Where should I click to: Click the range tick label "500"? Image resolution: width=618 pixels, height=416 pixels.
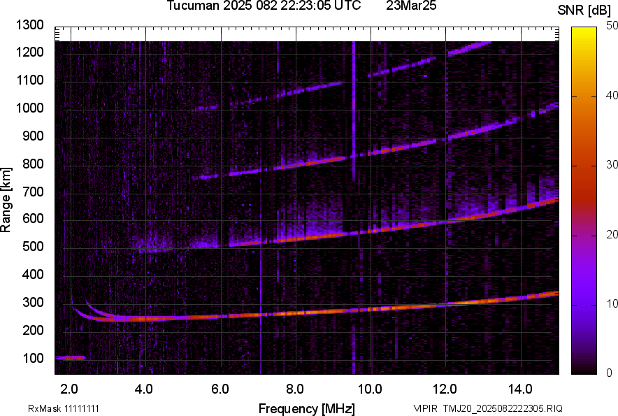pyautogui.click(x=33, y=246)
